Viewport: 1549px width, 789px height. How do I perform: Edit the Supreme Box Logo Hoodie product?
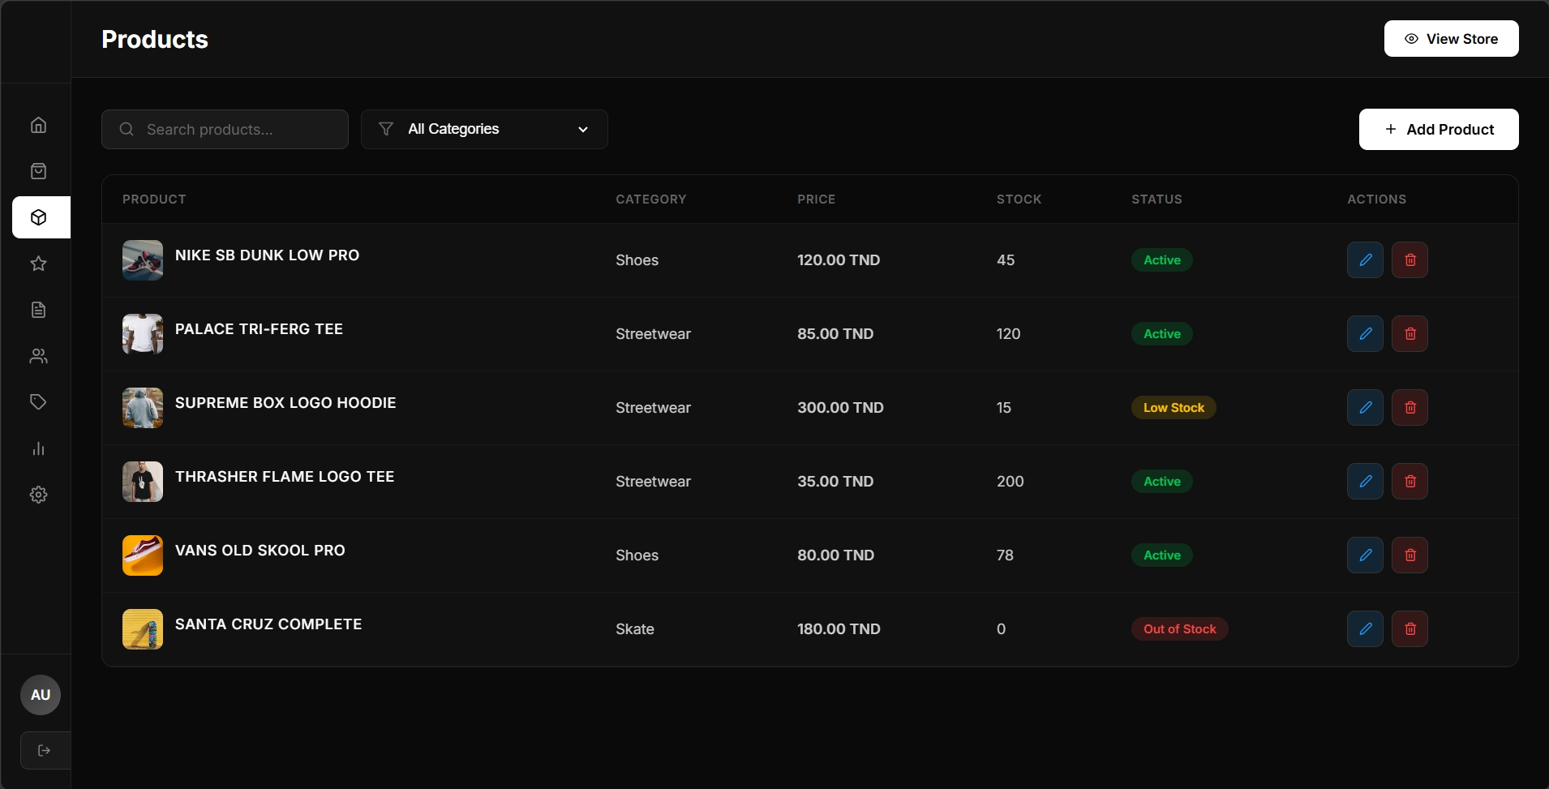(1365, 408)
